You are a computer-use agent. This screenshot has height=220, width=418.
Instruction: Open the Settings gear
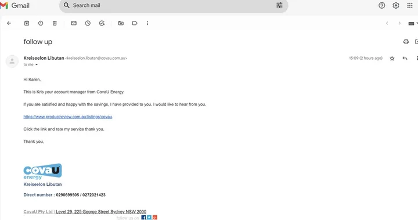pyautogui.click(x=395, y=5)
